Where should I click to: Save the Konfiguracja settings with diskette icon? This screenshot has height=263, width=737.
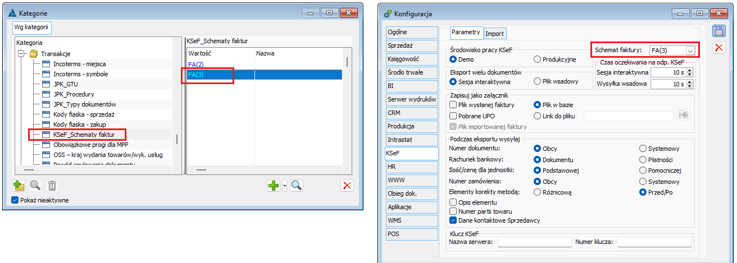pyautogui.click(x=718, y=31)
